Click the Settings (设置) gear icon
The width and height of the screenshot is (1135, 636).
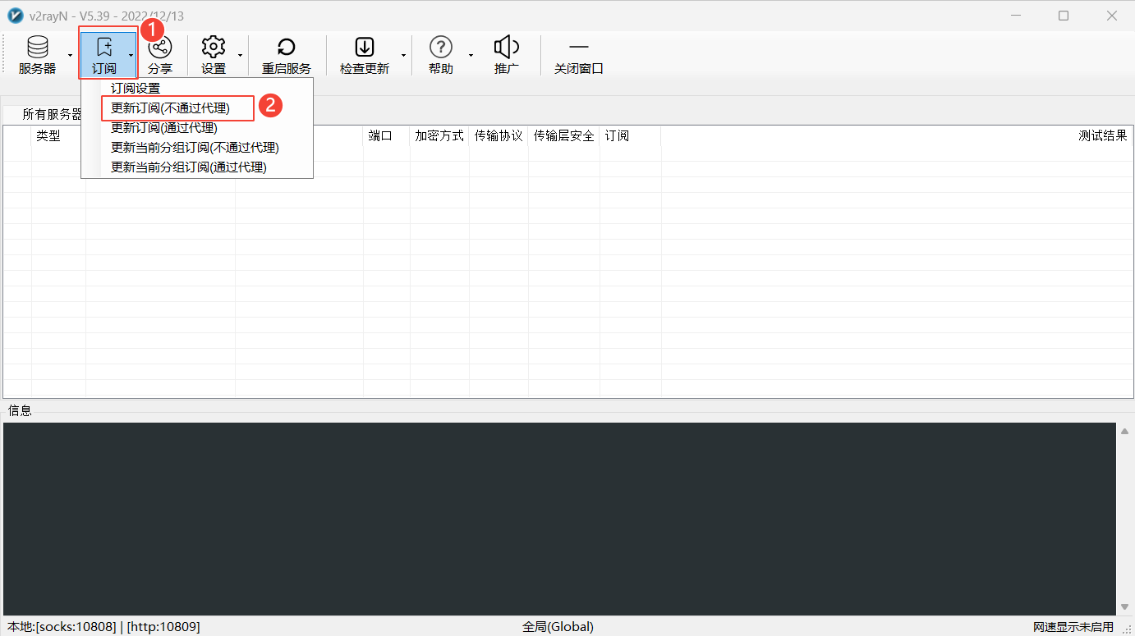214,48
